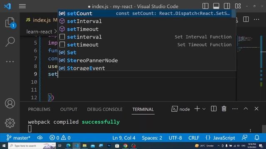The width and height of the screenshot is (266, 149).
Task: Open the editor More Actions ellipsis
Action: [x=256, y=19]
